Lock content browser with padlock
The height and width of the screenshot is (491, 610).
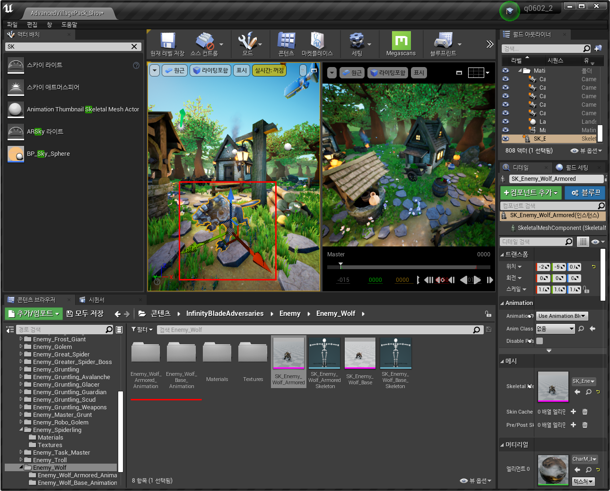pyautogui.click(x=488, y=314)
